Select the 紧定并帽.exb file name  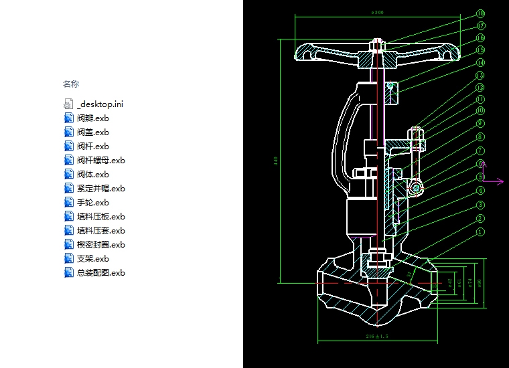(x=101, y=188)
